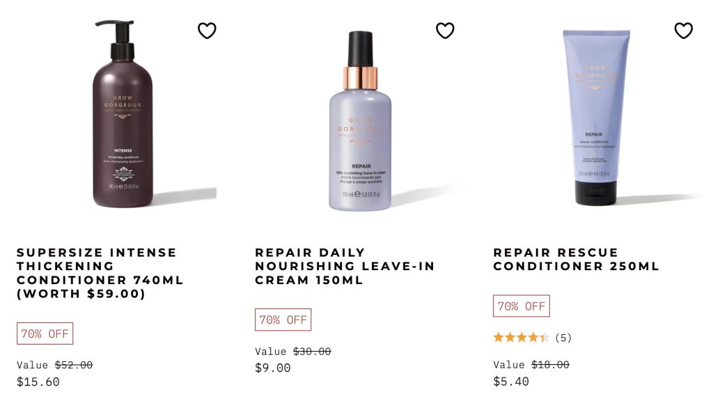View the Repair Leave-In Cream spray bottle image

[360, 121]
